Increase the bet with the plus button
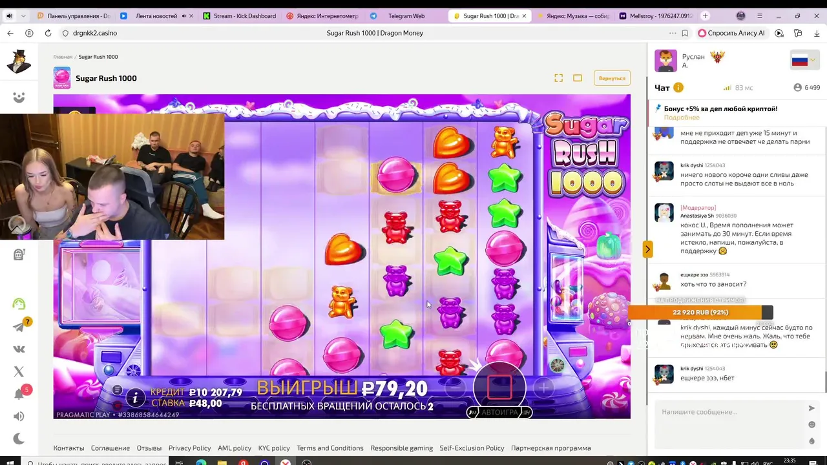Screen dimensions: 827x465 [x=543, y=387]
